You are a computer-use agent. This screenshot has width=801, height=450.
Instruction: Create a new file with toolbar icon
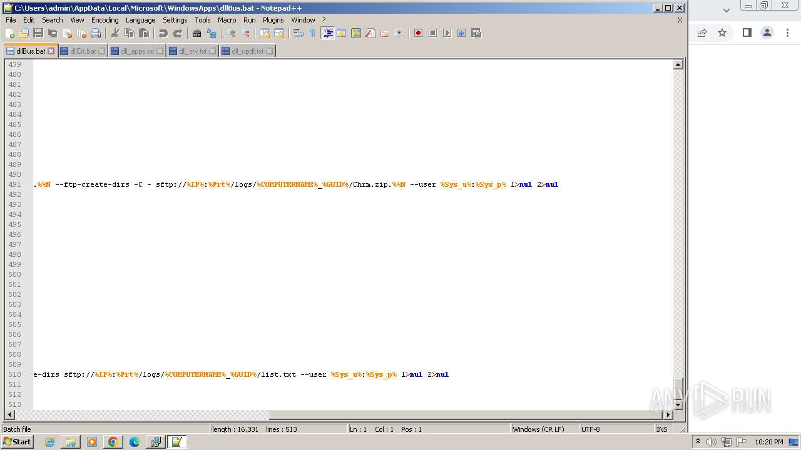(x=10, y=33)
